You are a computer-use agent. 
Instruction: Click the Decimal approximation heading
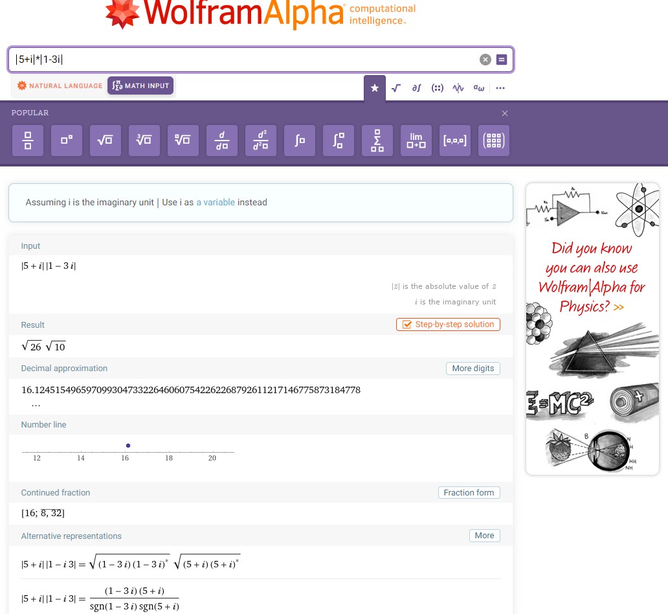click(x=64, y=369)
